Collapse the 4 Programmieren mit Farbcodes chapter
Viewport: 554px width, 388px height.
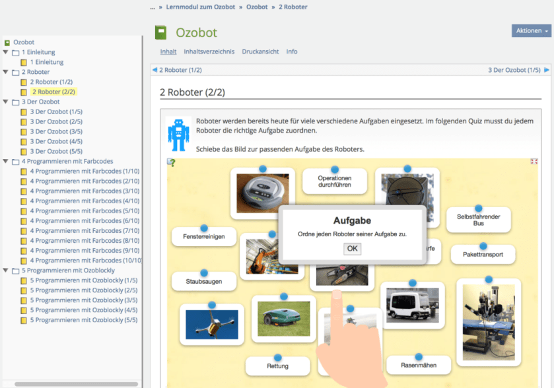(x=6, y=161)
